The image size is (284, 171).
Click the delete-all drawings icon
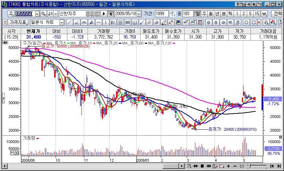click(x=200, y=23)
